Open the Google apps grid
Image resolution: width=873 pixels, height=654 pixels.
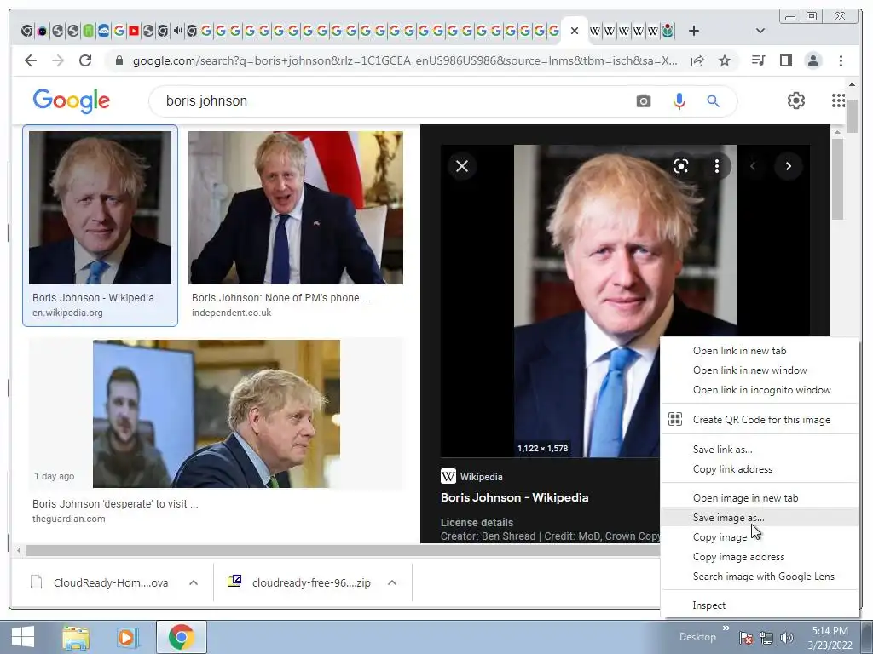coord(838,100)
